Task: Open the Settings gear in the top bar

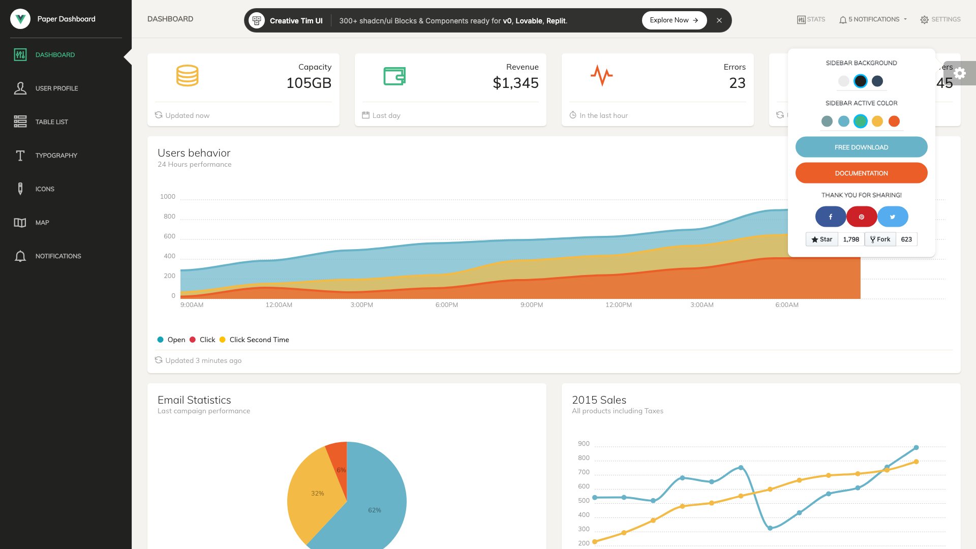Action: pyautogui.click(x=924, y=19)
